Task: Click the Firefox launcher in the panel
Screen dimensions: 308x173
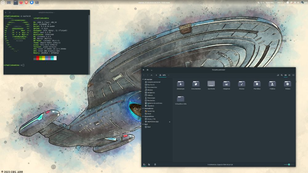Action: (x=21, y=2)
